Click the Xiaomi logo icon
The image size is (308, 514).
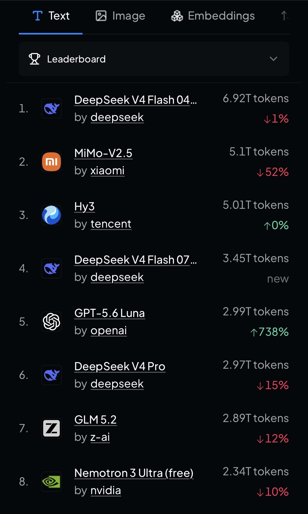point(51,162)
